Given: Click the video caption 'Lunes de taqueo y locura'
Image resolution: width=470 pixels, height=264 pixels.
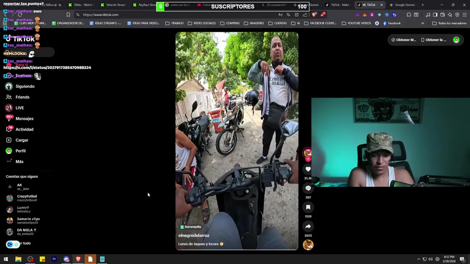Looking at the screenshot, I should point(201,244).
